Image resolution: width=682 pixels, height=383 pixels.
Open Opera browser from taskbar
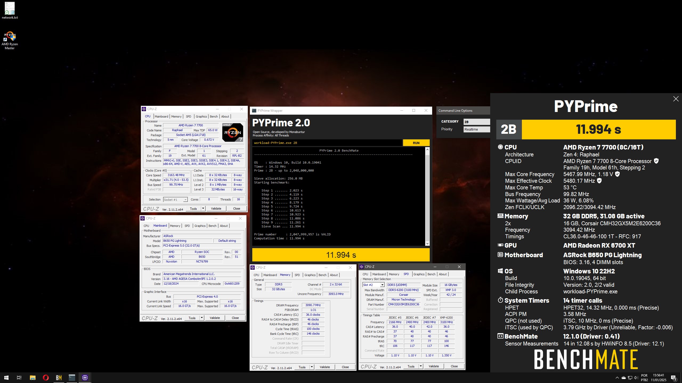(x=46, y=377)
